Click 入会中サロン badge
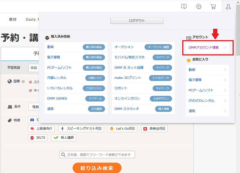Screen dimensions: 240x173 click(161, 99)
